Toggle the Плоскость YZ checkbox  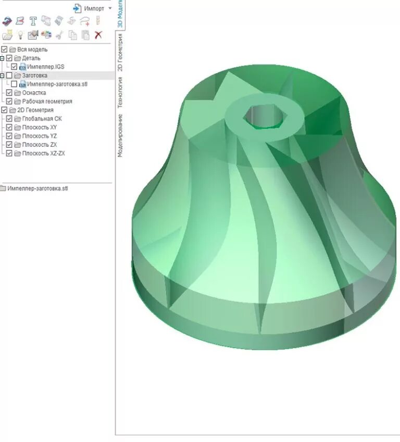tap(9, 136)
